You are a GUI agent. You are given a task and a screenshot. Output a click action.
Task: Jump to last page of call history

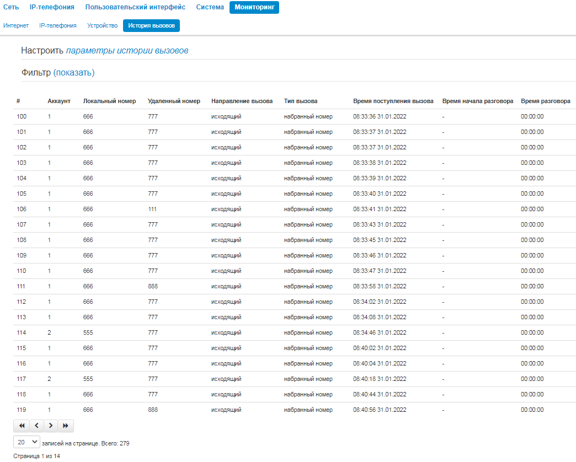[x=66, y=426]
